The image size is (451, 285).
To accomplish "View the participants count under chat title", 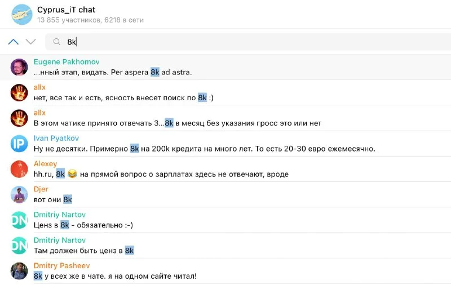I will pos(90,20).
